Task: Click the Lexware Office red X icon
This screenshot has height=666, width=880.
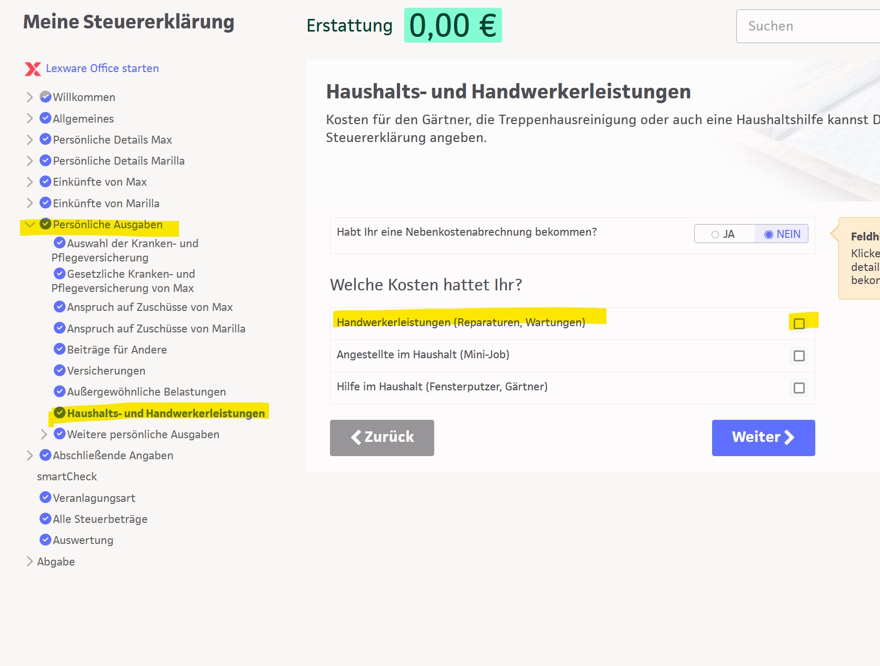Action: (x=33, y=69)
